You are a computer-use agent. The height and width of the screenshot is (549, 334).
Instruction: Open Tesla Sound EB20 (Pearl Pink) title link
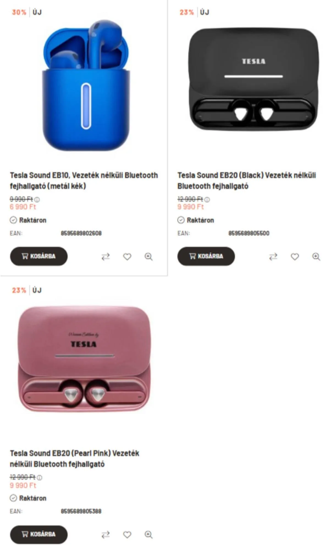click(74, 458)
